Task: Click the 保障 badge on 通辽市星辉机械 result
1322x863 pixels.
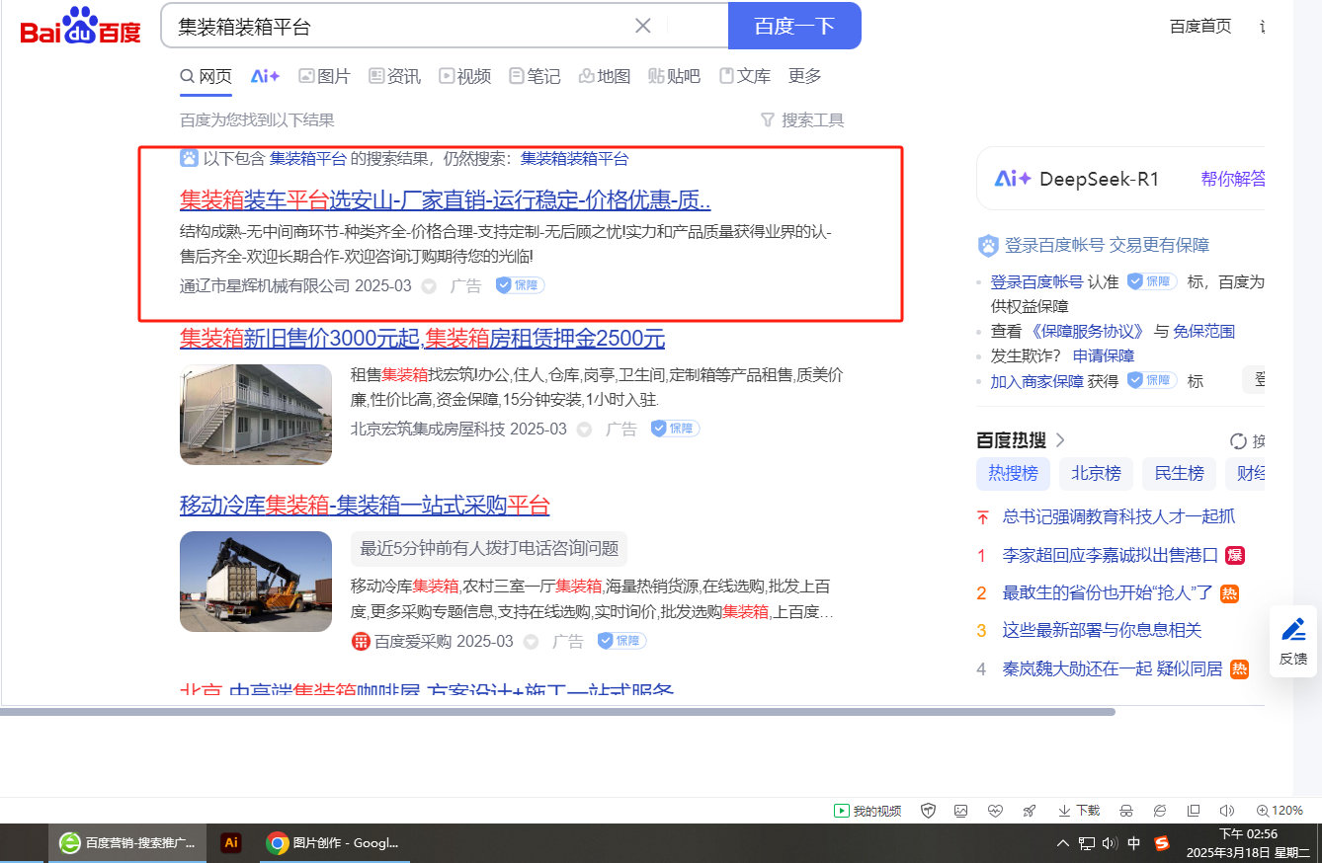Action: click(x=520, y=285)
